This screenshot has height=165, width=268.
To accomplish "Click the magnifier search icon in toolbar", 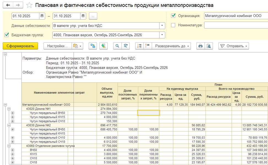I will point(118,46).
